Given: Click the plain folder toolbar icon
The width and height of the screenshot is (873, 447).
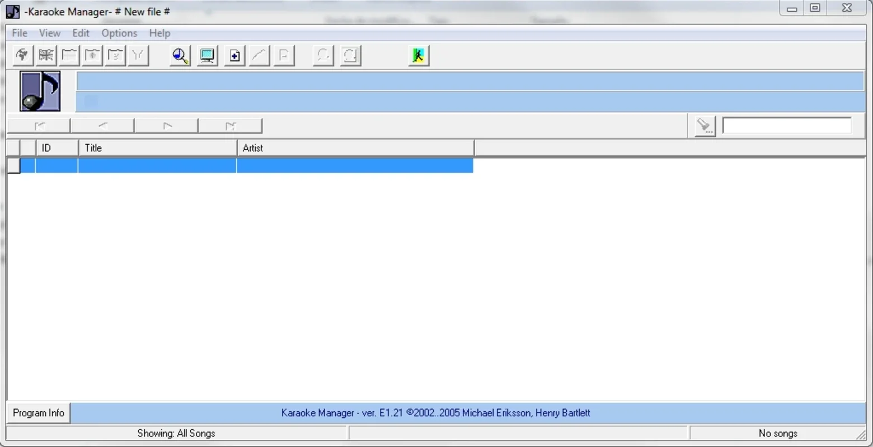Looking at the screenshot, I should point(69,55).
